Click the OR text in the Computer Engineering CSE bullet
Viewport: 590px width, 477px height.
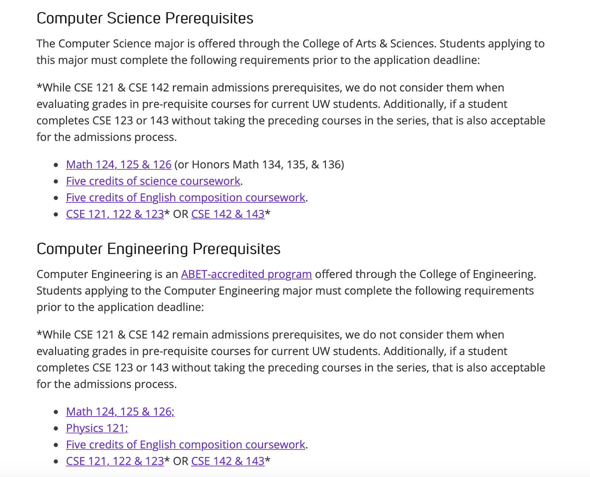(x=181, y=461)
